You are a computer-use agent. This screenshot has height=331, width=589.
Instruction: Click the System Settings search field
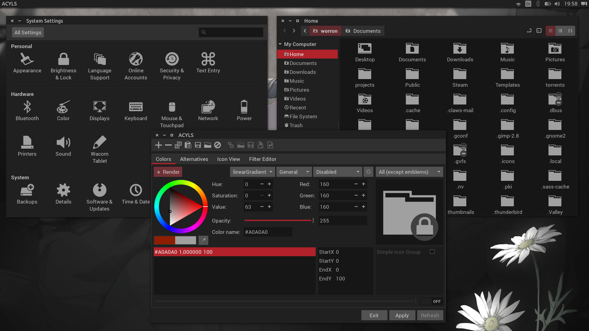coord(231,32)
